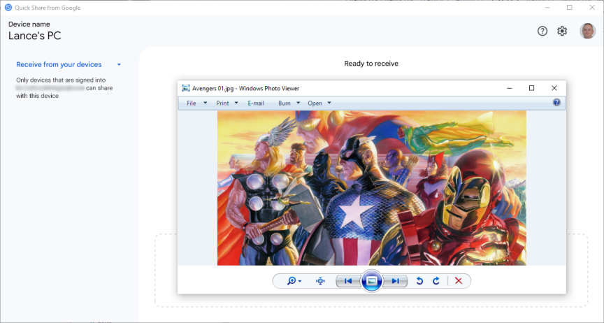This screenshot has height=323, width=604.
Task: Rotate the photo counterclockwise
Action: (419, 281)
